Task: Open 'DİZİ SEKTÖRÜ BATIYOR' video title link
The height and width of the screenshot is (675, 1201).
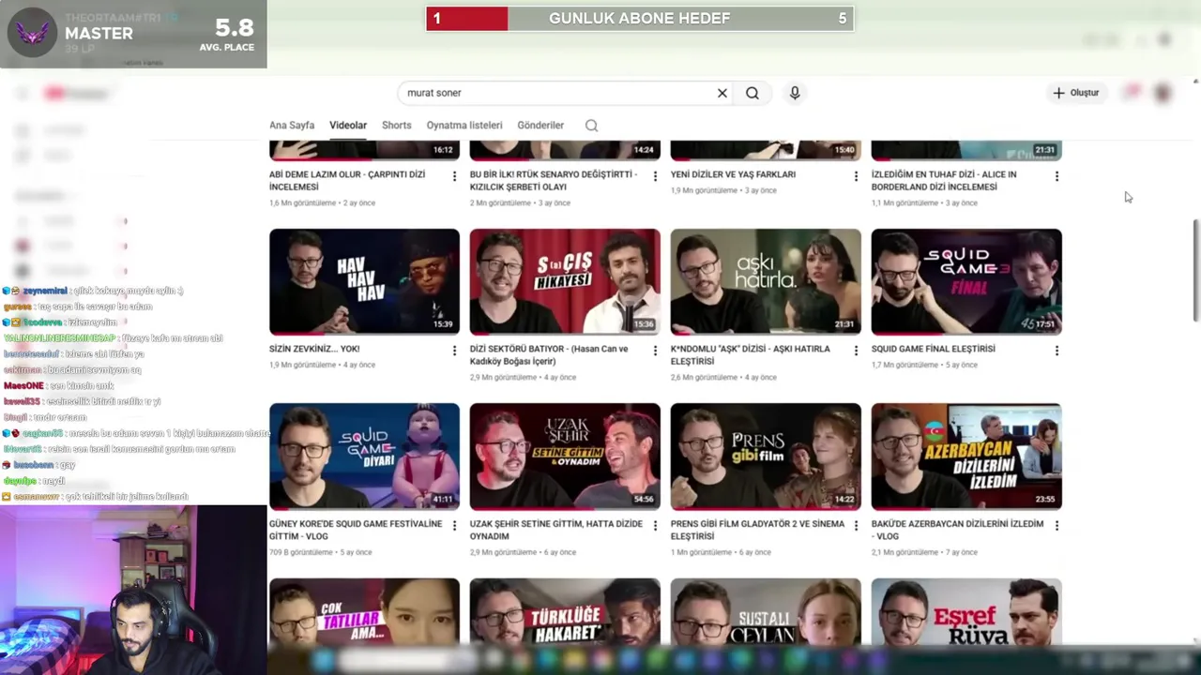Action: click(549, 355)
